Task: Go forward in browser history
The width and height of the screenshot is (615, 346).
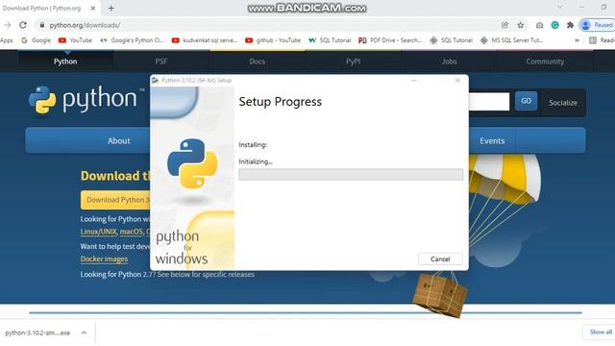Action: 8,25
